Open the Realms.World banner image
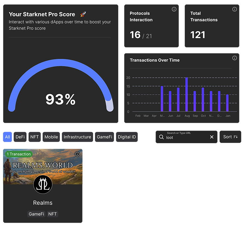 click(43, 167)
